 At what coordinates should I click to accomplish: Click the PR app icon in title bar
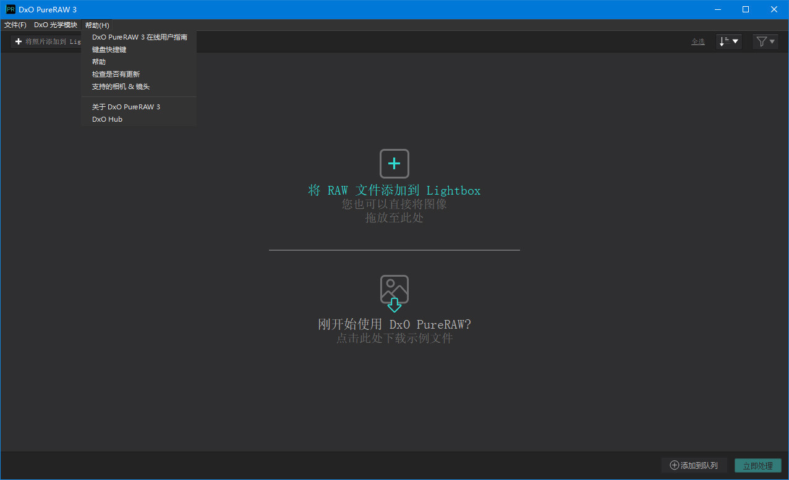(x=11, y=9)
